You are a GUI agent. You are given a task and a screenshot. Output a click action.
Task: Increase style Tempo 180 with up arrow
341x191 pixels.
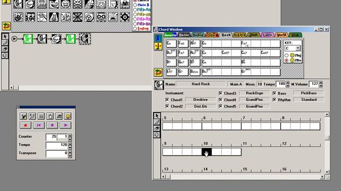coord(287,83)
